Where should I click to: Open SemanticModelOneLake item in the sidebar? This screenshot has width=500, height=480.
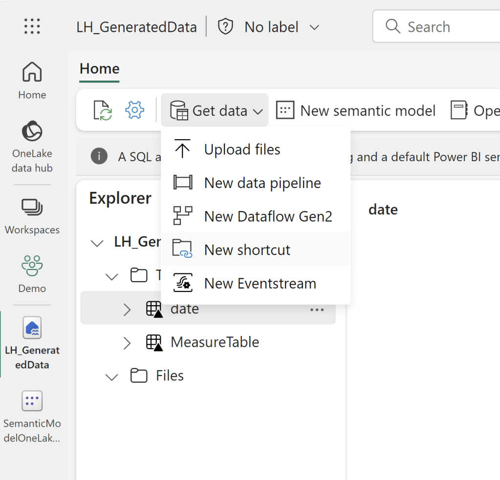(x=32, y=416)
